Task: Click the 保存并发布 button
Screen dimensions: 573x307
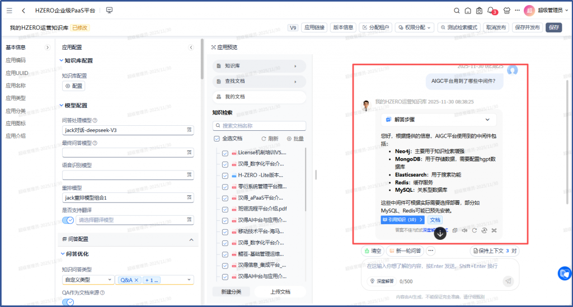Action: click(527, 27)
